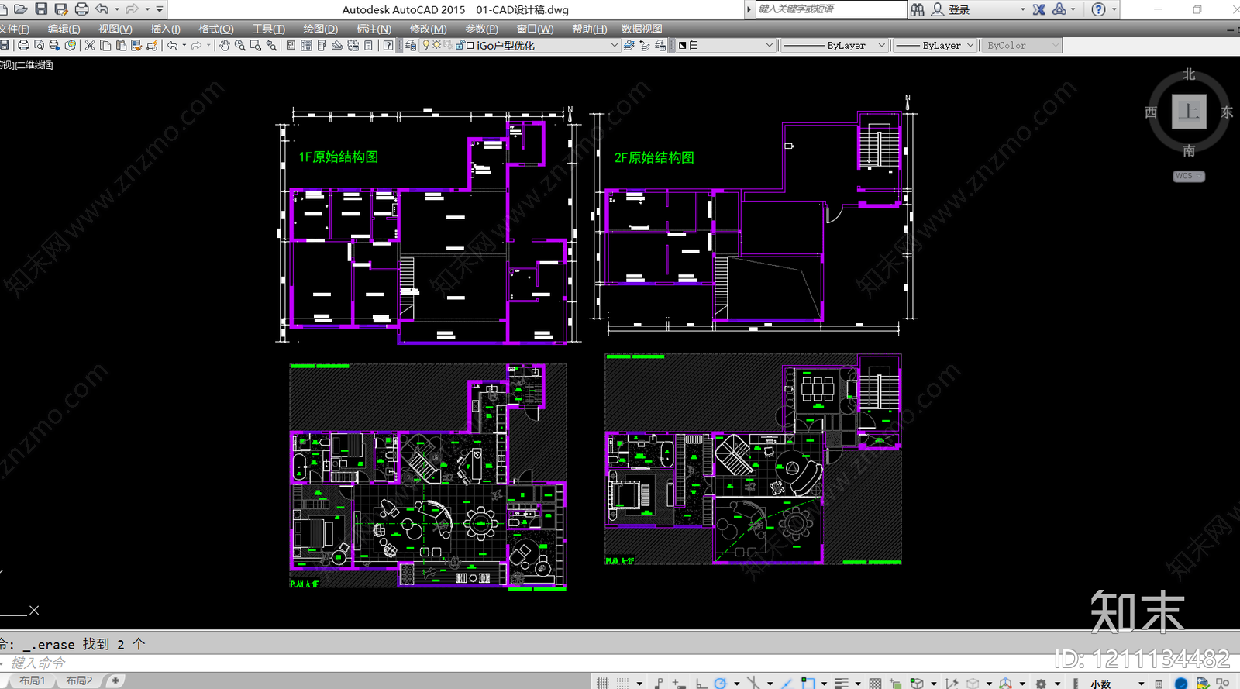The width and height of the screenshot is (1240, 689).
Task: Click the Plot printer icon in title bar
Action: (81, 9)
